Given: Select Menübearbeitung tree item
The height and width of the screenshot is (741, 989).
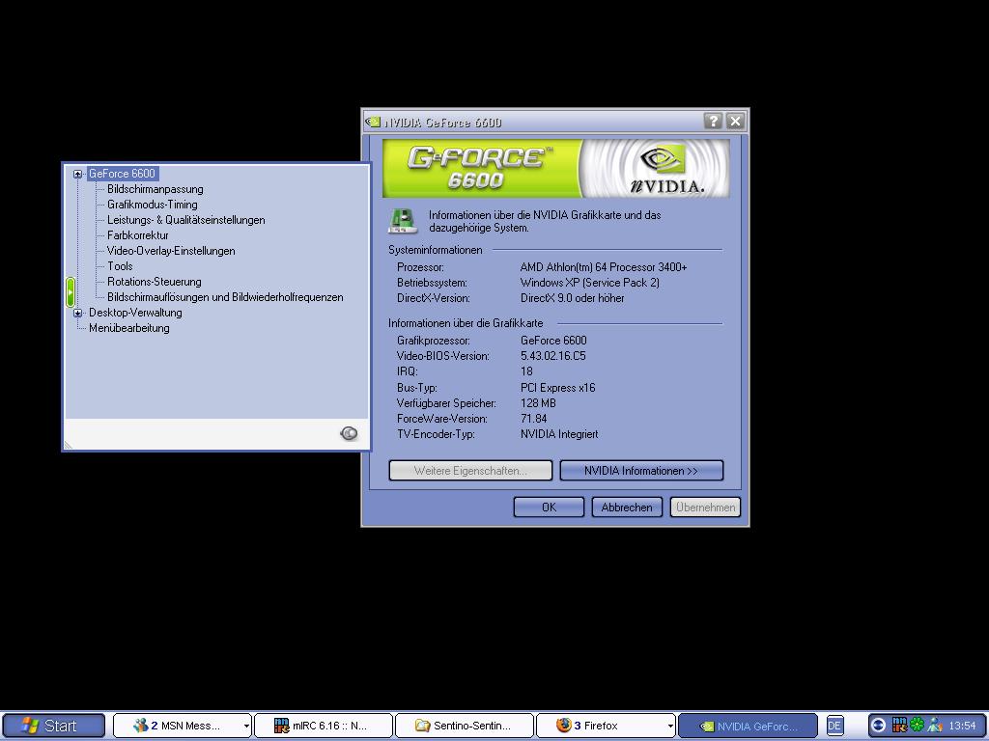Looking at the screenshot, I should (x=128, y=328).
